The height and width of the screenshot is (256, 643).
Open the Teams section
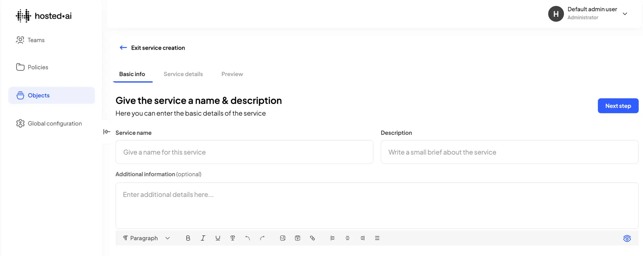click(30, 40)
